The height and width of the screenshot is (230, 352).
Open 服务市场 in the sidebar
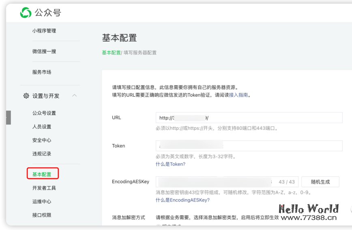42,72
